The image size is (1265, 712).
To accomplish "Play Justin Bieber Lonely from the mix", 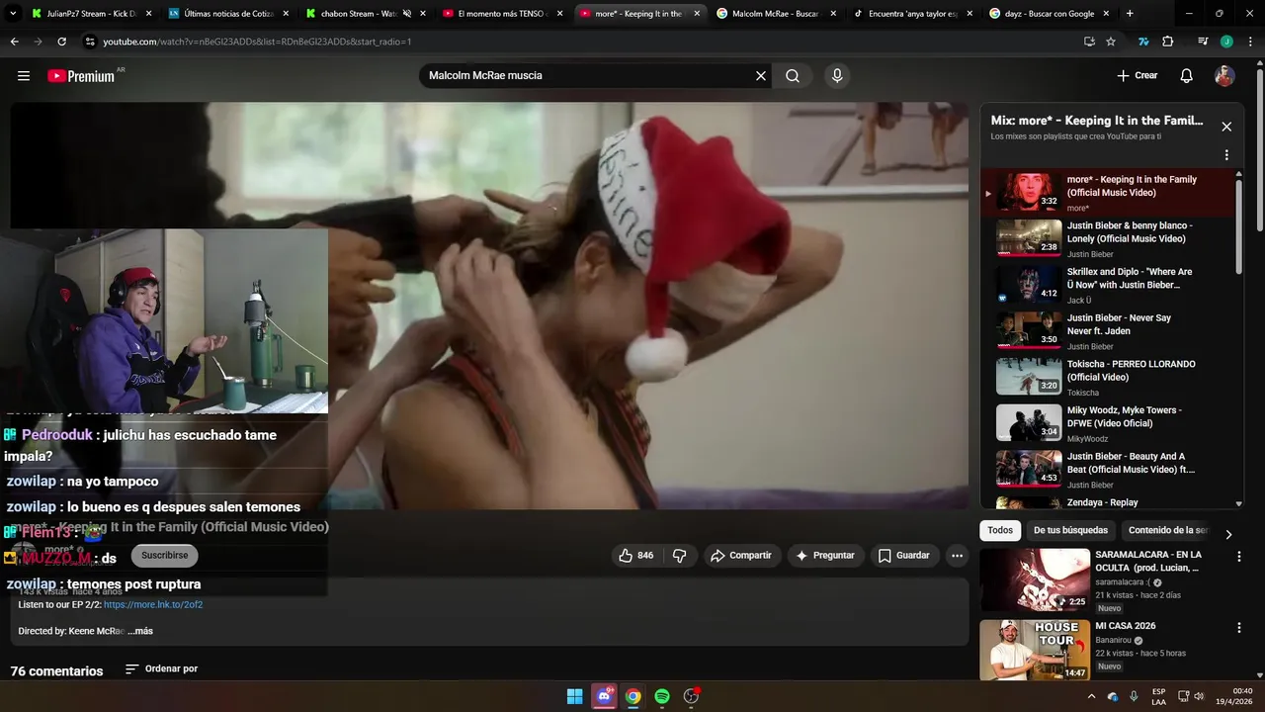I will point(1111,239).
